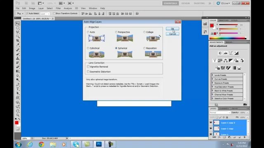Viewport: 264px width, 148px height.
Task: Switch to the Masks tab
Action: (229, 42)
